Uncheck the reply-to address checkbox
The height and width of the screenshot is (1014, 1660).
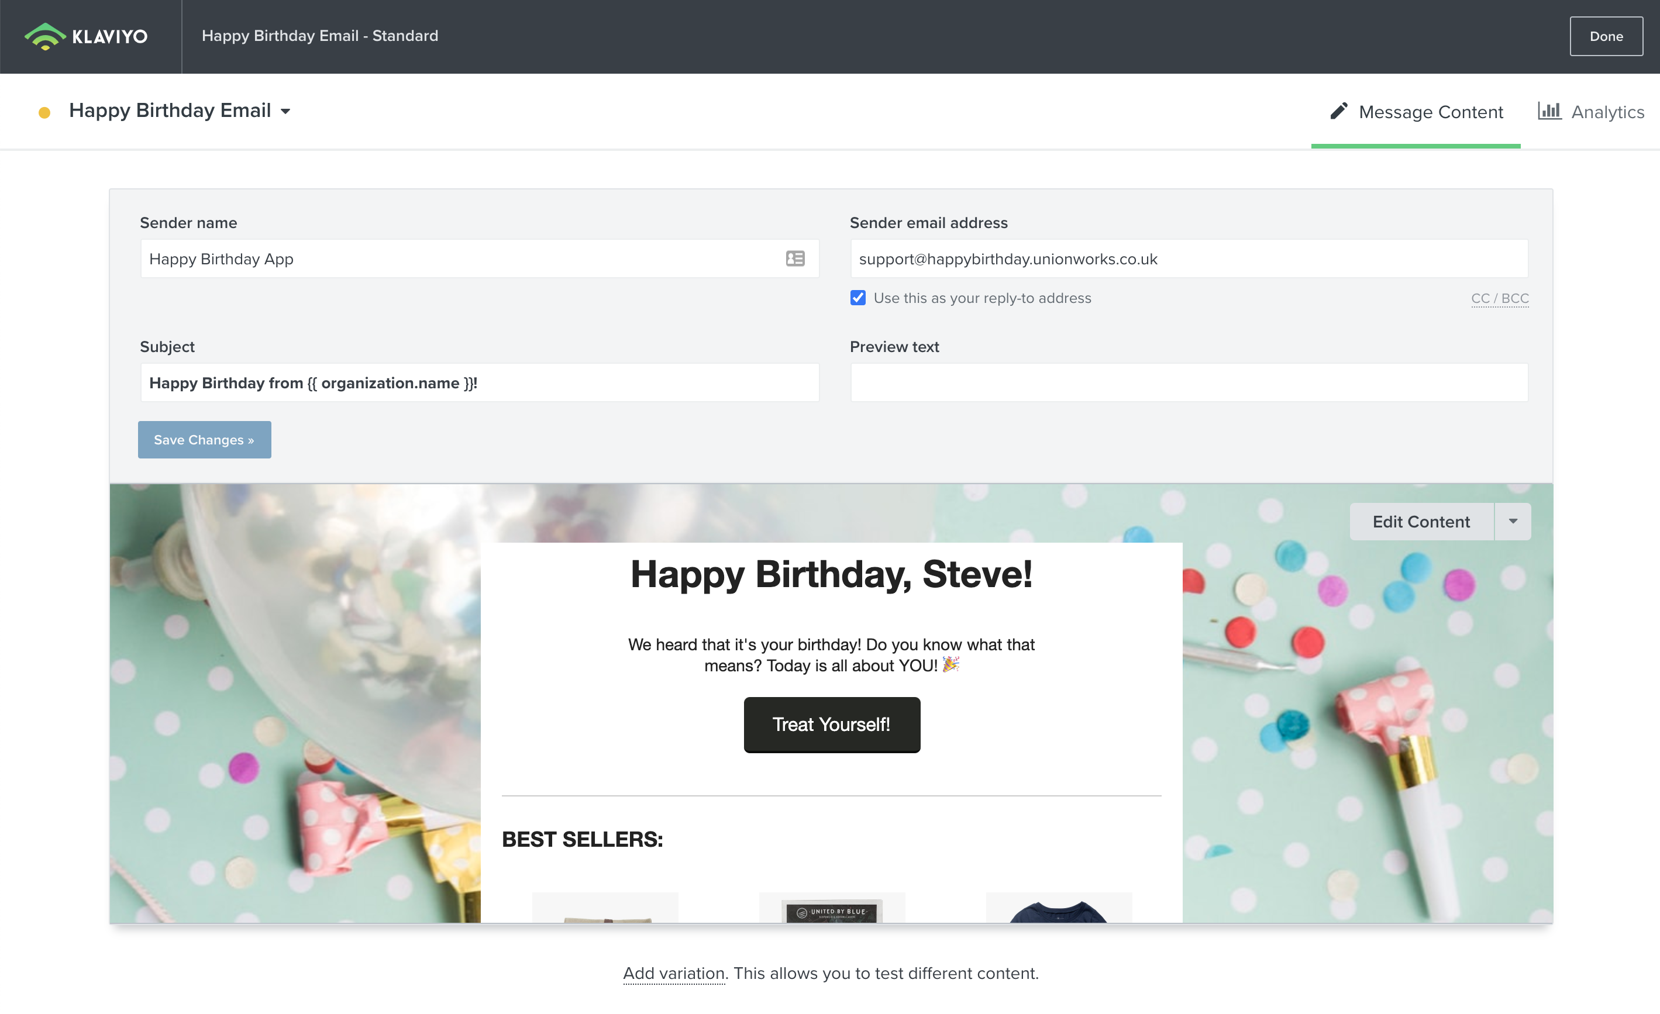click(857, 298)
